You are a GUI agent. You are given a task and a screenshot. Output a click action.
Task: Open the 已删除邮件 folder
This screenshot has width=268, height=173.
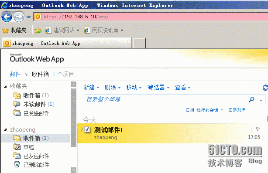36,165
